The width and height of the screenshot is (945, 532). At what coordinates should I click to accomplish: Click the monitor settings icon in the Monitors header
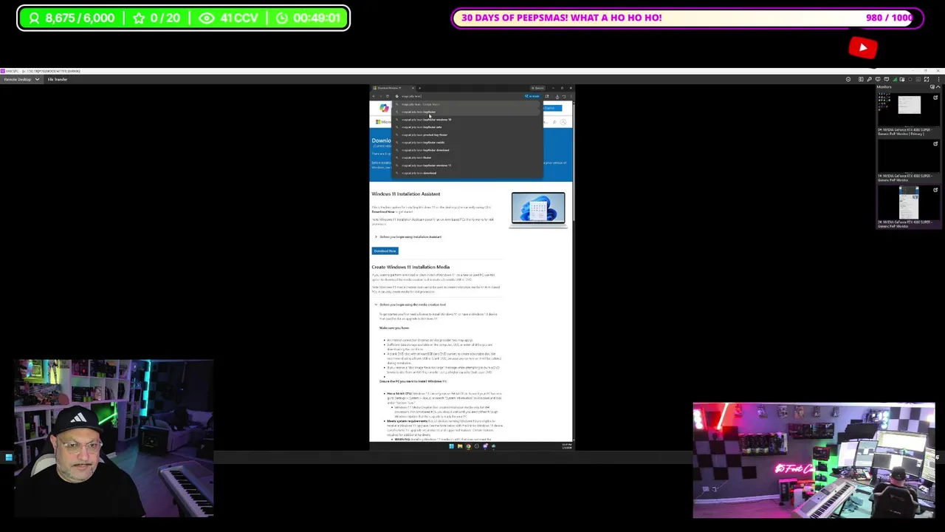click(932, 87)
